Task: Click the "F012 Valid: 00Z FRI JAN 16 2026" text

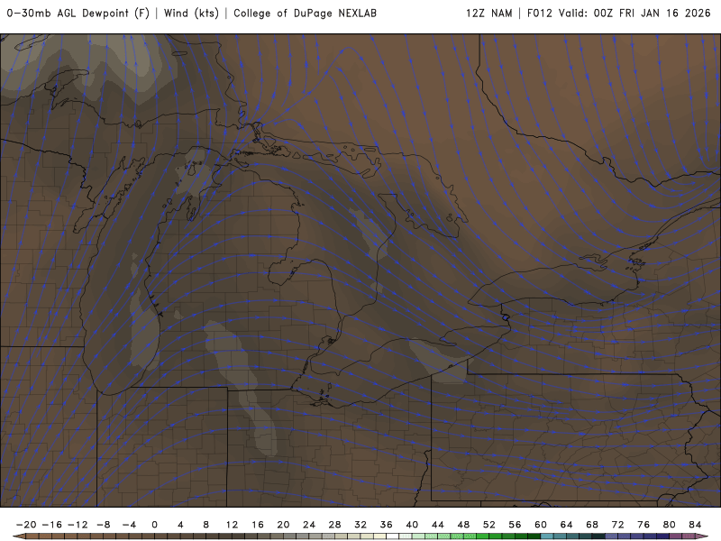Action: [619, 14]
